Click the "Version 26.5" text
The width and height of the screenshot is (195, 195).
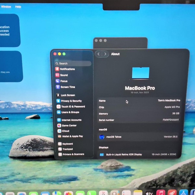click(x=171, y=137)
